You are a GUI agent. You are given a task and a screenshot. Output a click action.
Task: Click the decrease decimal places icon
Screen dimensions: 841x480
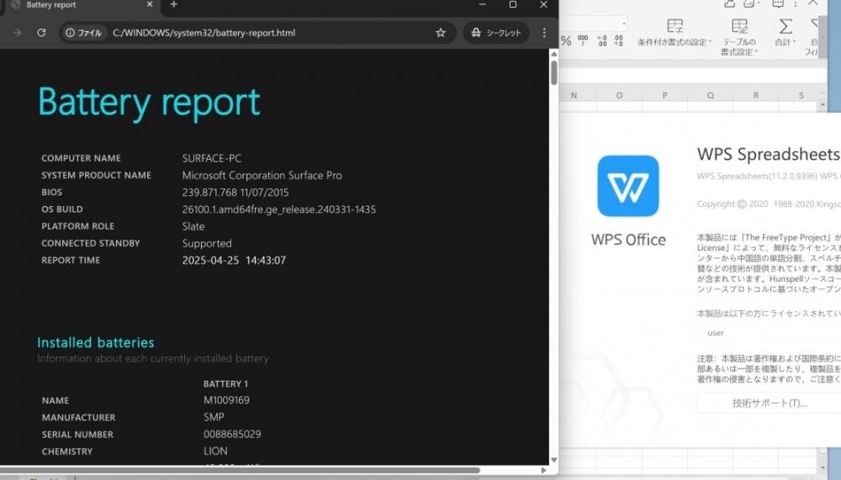point(618,40)
